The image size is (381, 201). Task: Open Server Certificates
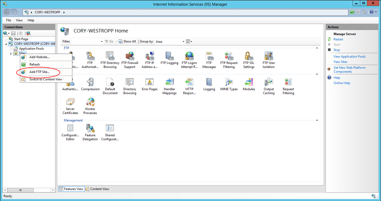click(x=70, y=106)
